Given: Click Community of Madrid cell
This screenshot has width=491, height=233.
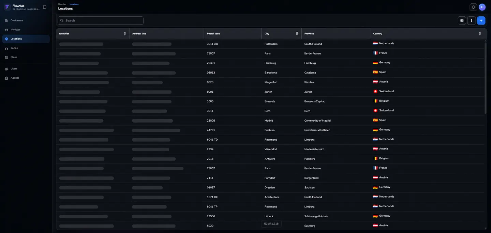Looking at the screenshot, I should (x=317, y=121).
